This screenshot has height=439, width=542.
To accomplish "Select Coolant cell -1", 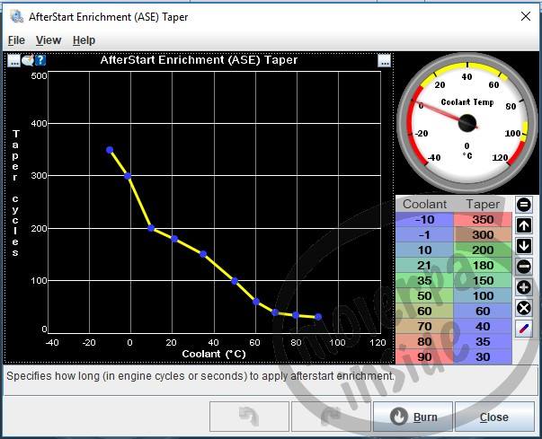I will coord(424,234).
